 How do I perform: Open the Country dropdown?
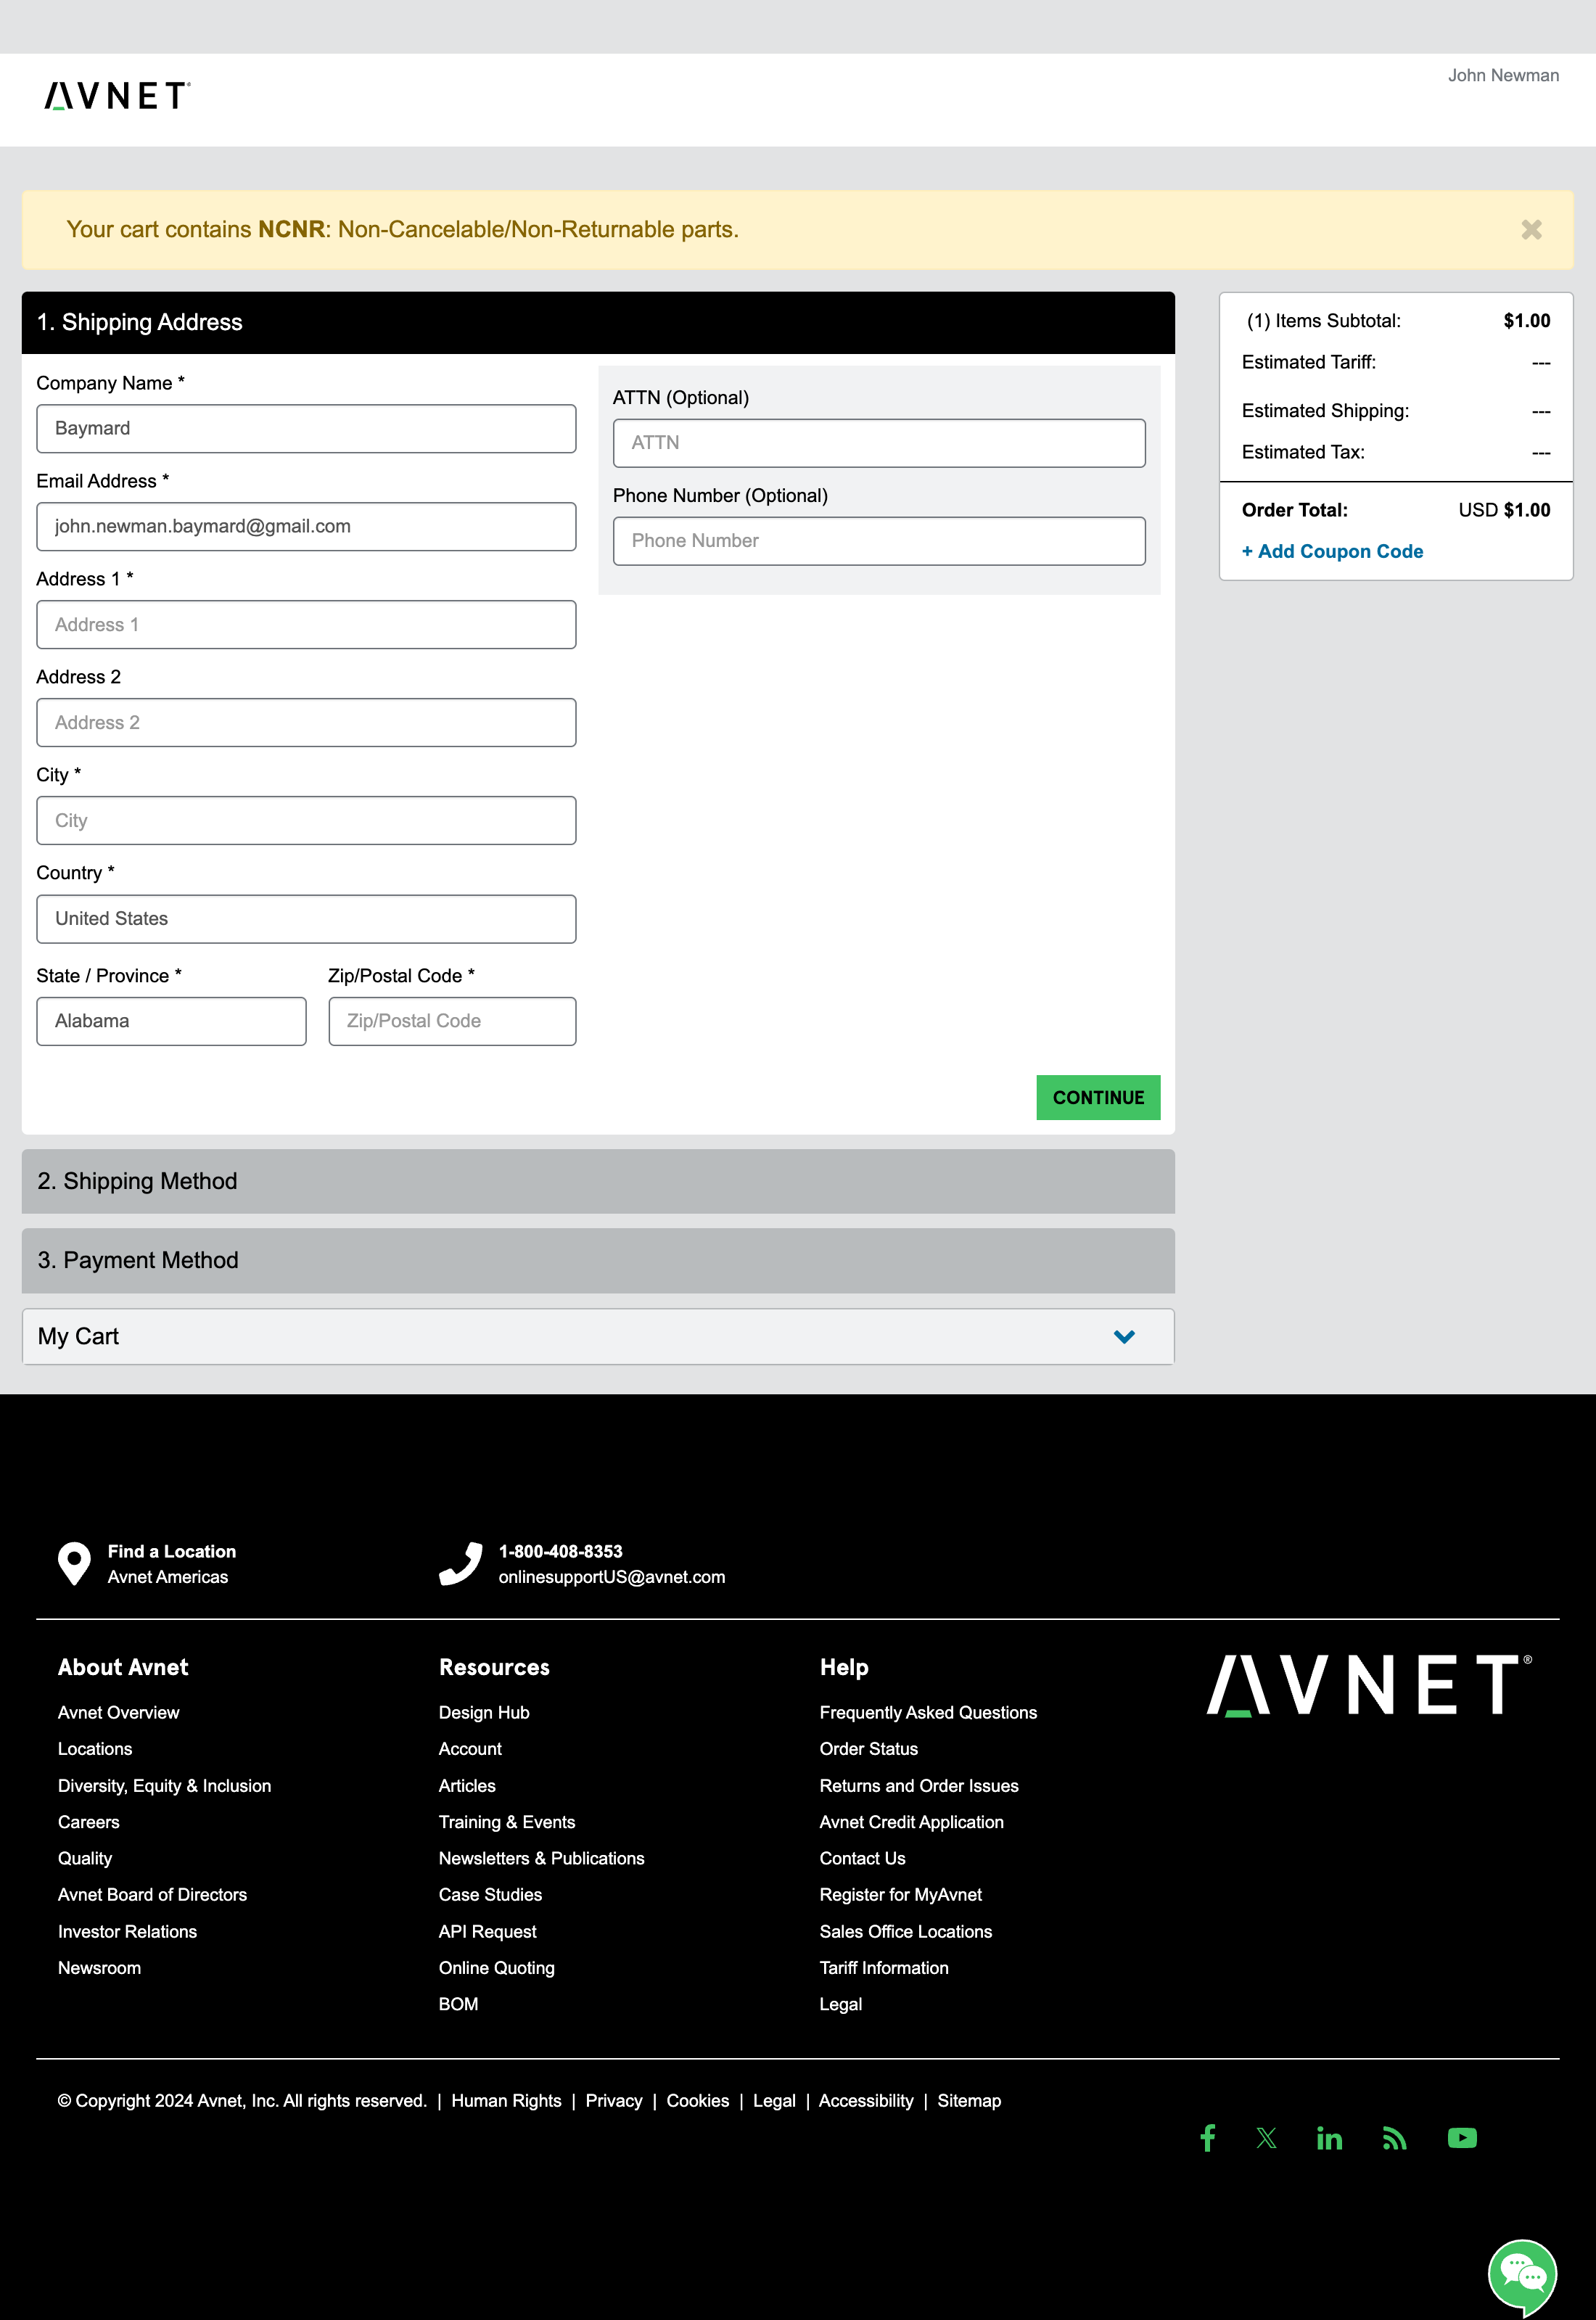306,918
